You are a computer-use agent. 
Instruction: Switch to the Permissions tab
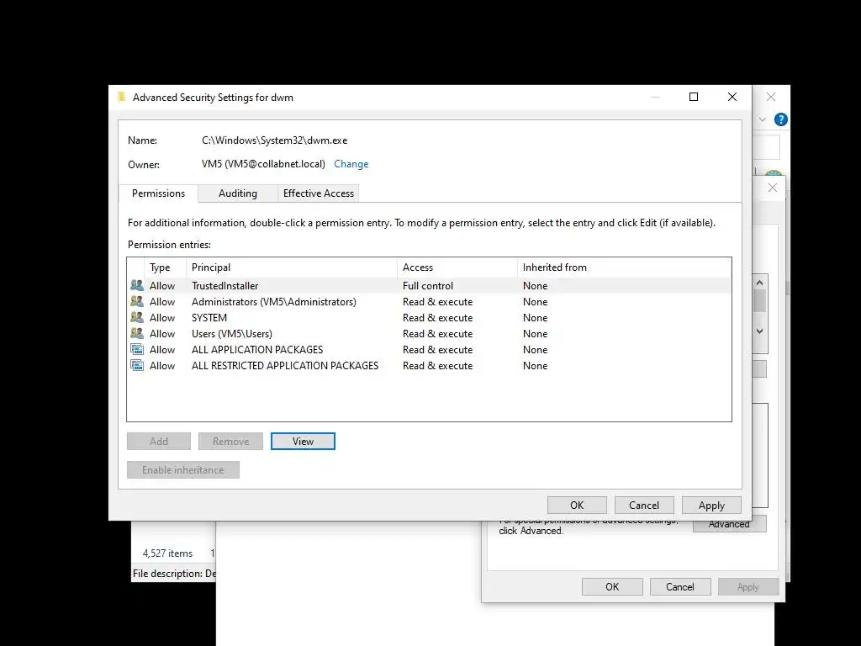tap(158, 193)
